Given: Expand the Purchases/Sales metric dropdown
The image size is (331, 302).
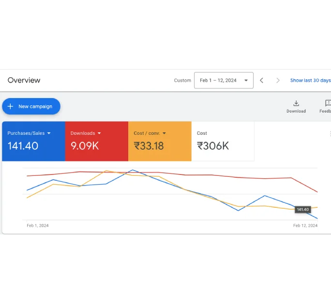Looking at the screenshot, I should 49,133.
